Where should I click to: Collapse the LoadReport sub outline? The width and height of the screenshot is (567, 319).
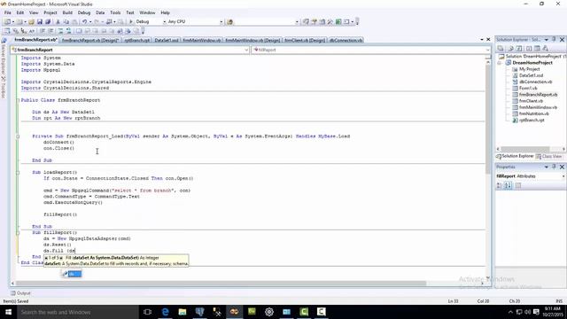pos(18,173)
